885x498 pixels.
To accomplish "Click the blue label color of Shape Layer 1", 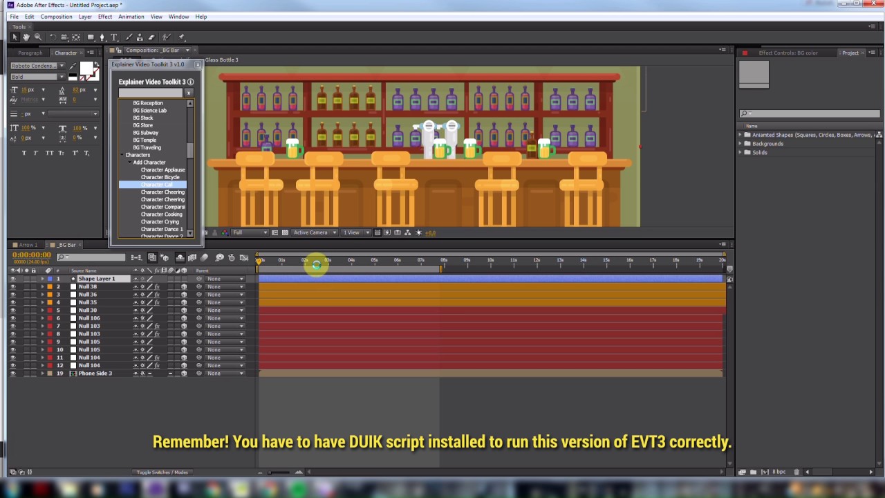I will pyautogui.click(x=50, y=279).
